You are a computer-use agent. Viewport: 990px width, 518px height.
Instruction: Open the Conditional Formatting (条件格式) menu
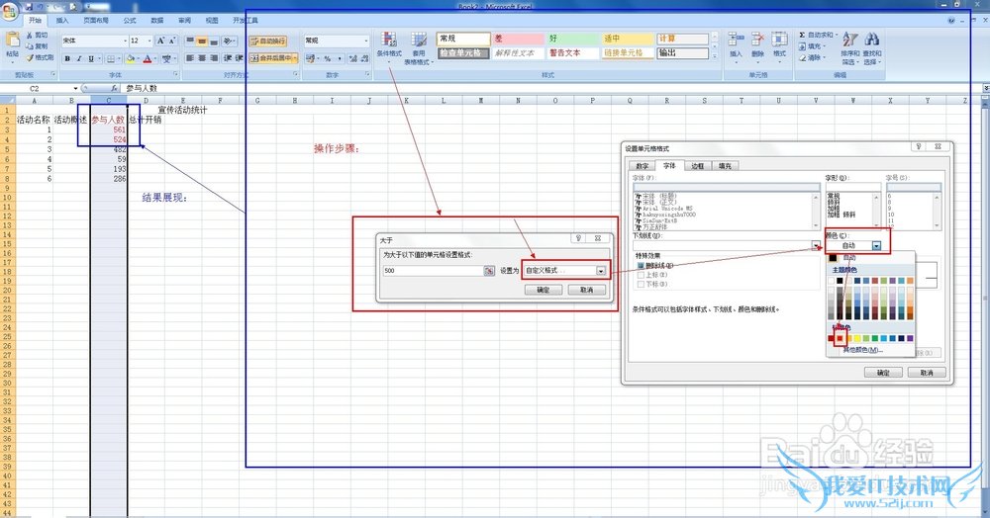[x=388, y=46]
